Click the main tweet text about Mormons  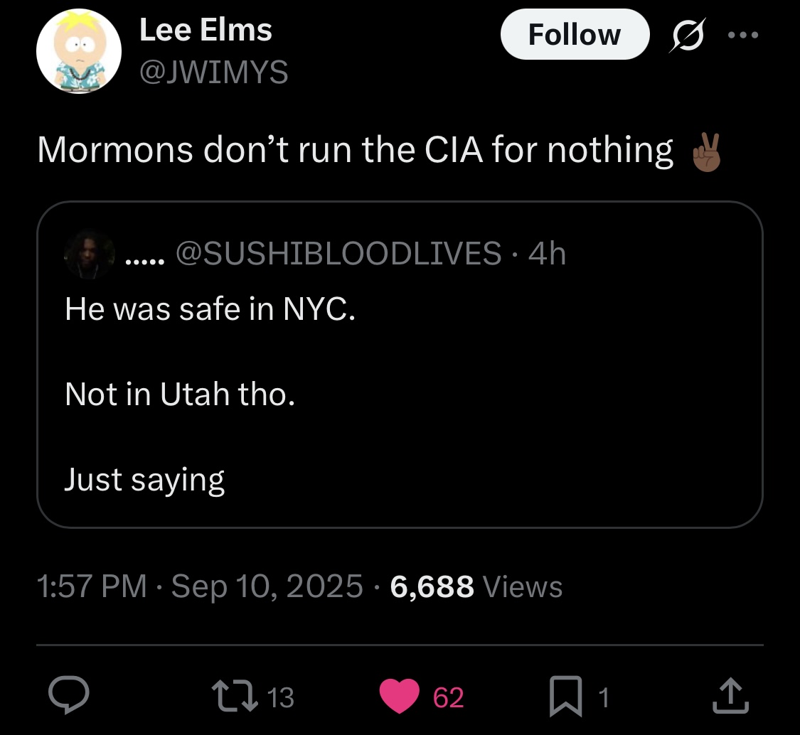[x=355, y=151]
